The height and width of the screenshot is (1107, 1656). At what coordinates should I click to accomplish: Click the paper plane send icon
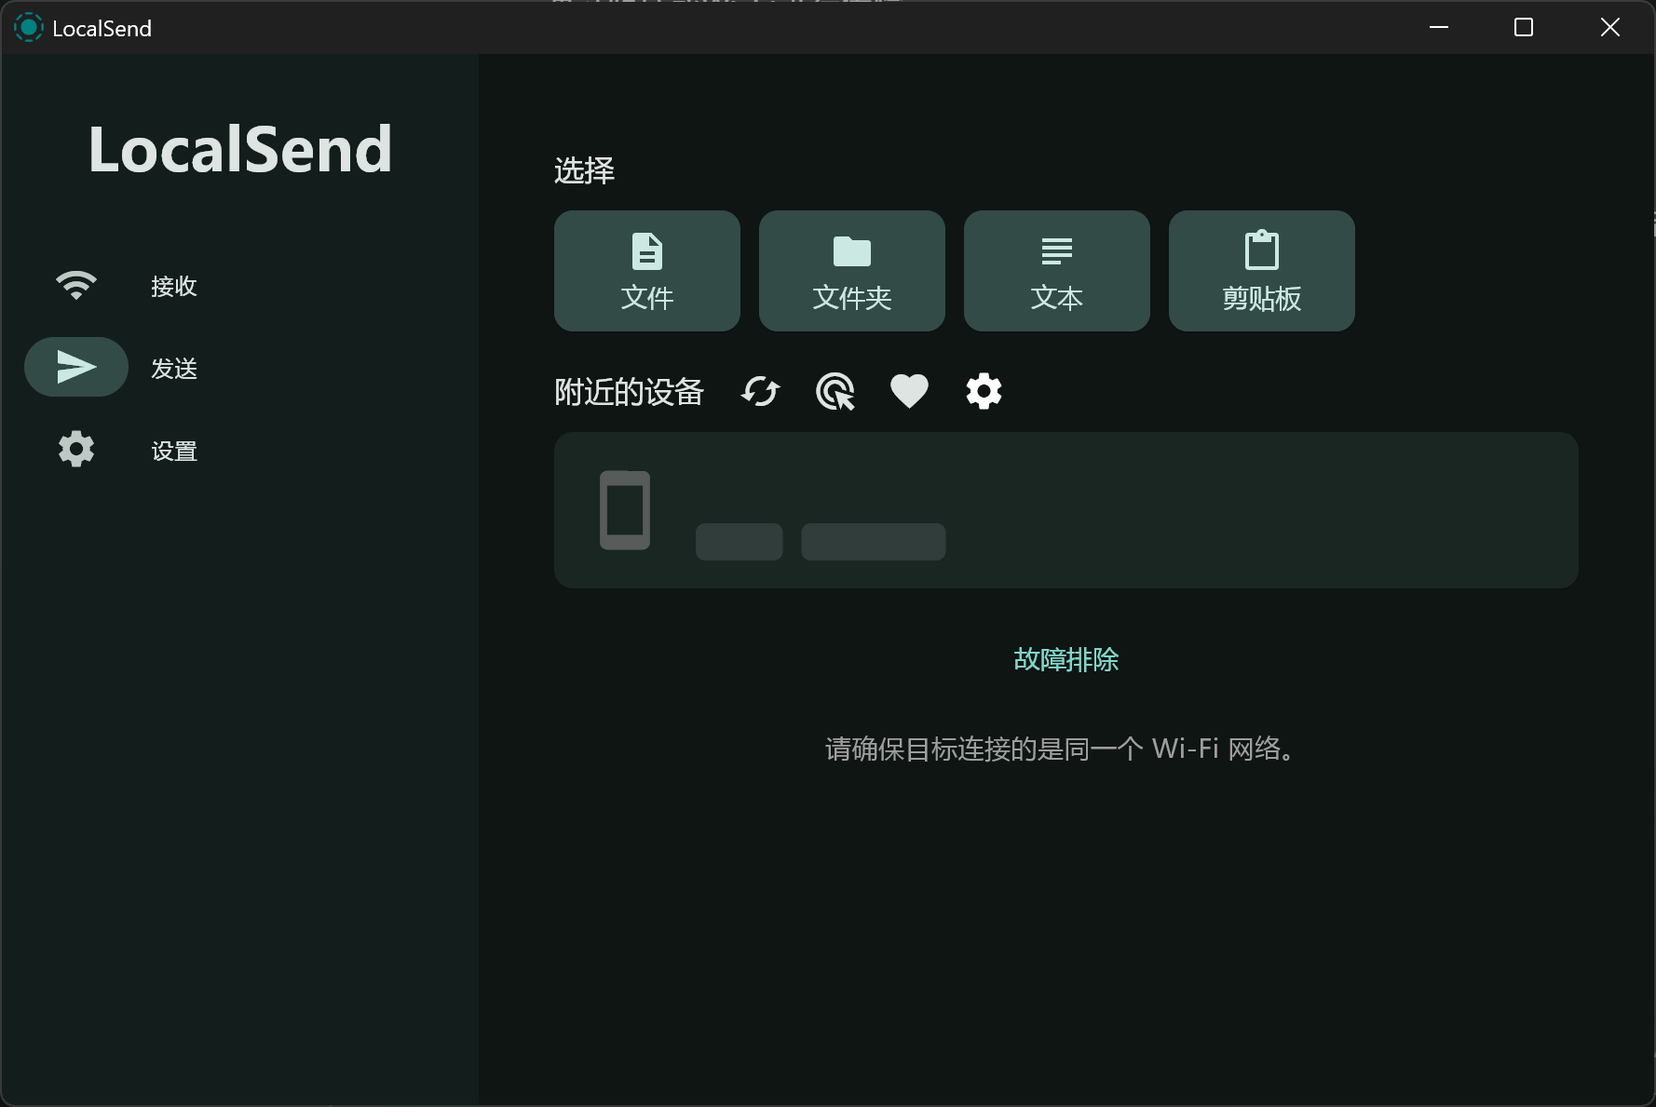tap(76, 367)
